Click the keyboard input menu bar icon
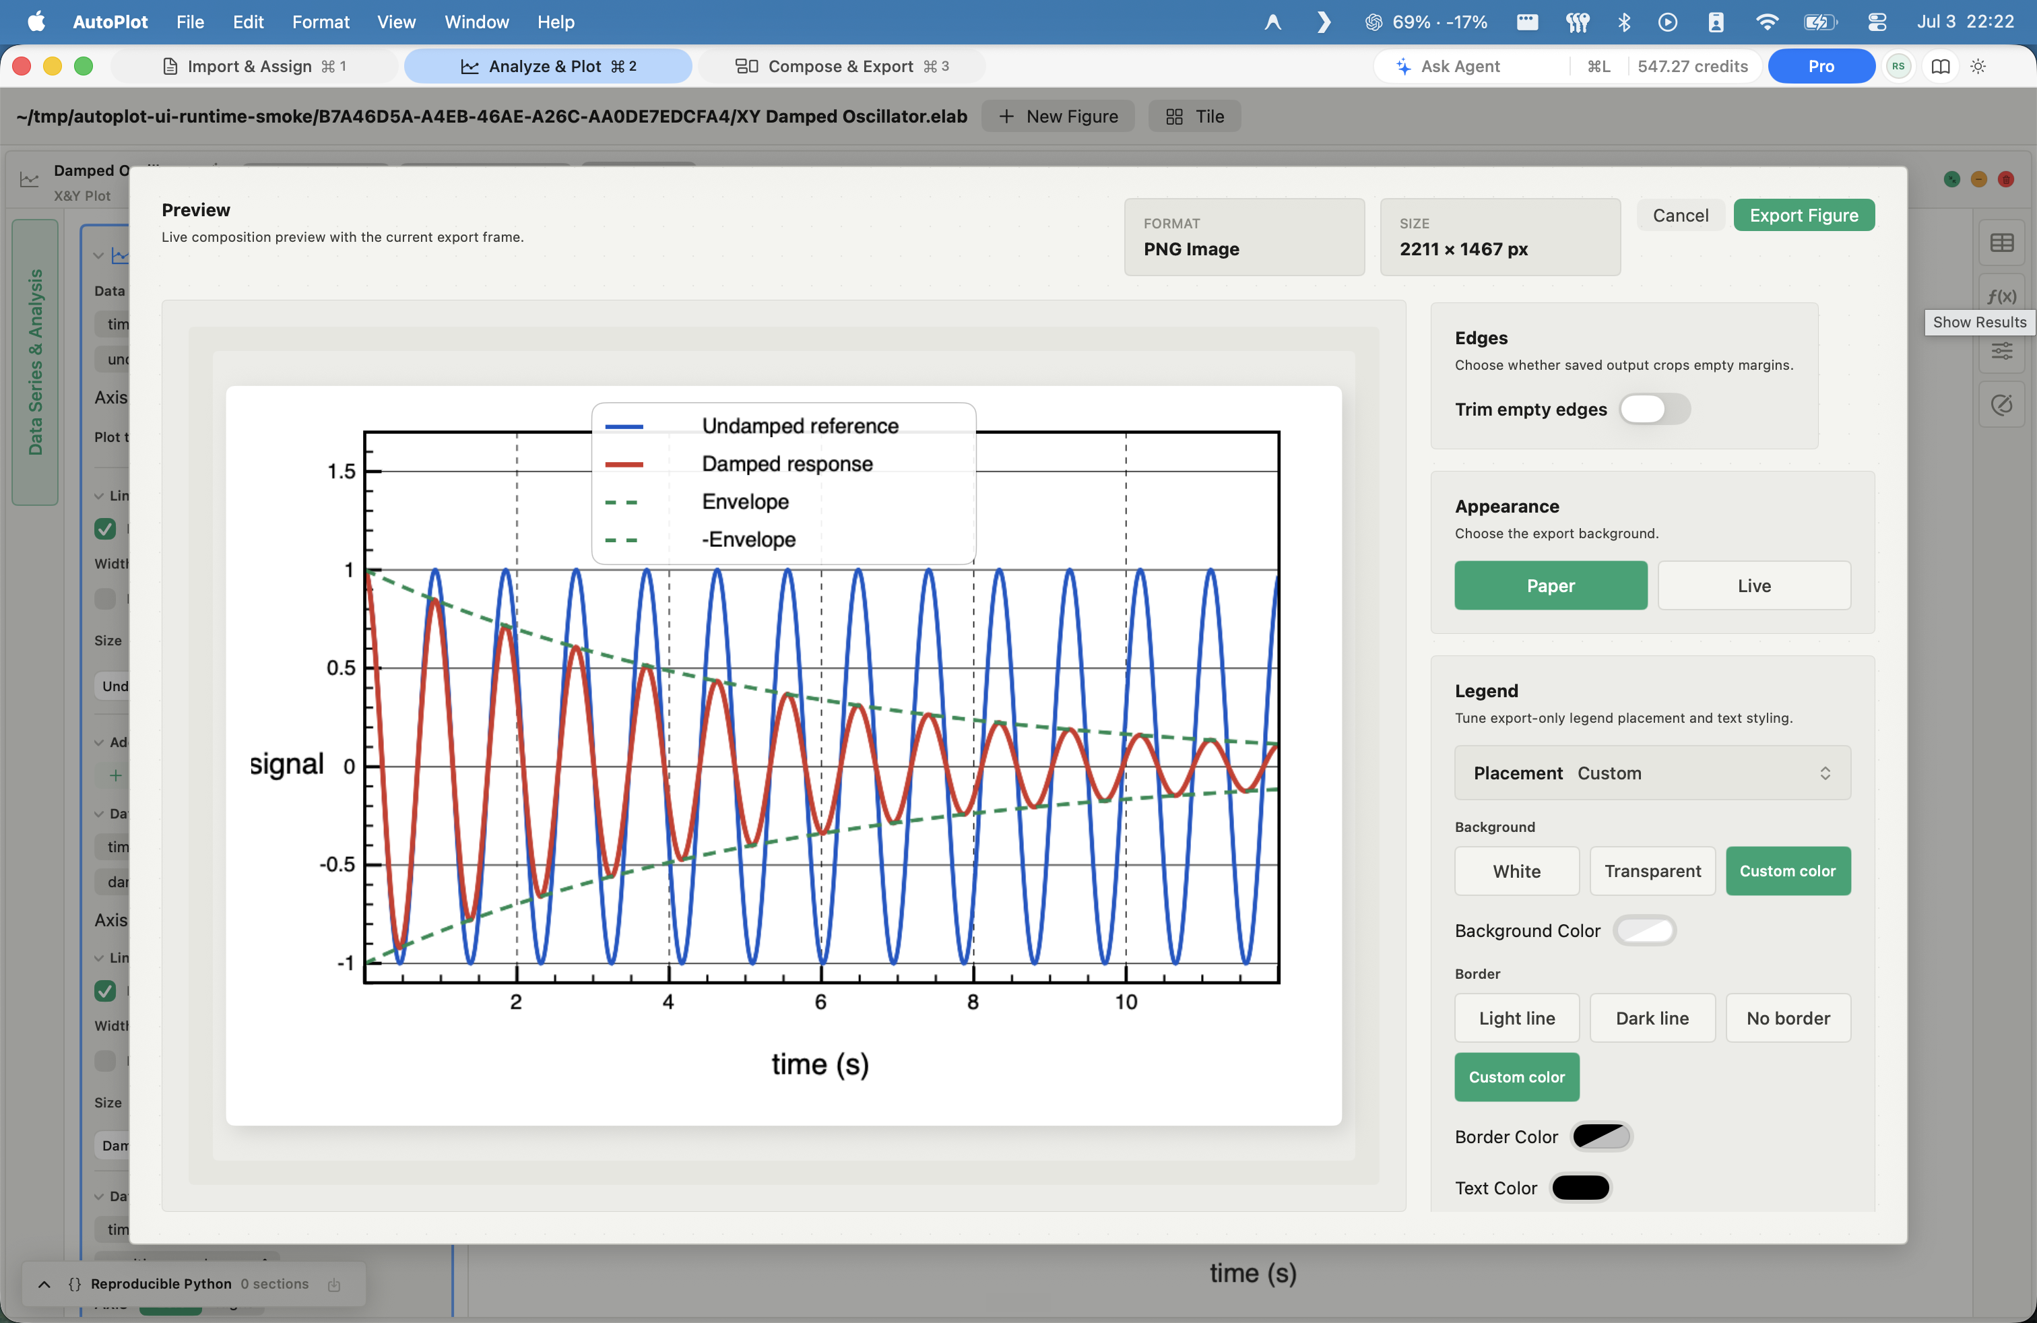2037x1323 pixels. (x=1527, y=22)
